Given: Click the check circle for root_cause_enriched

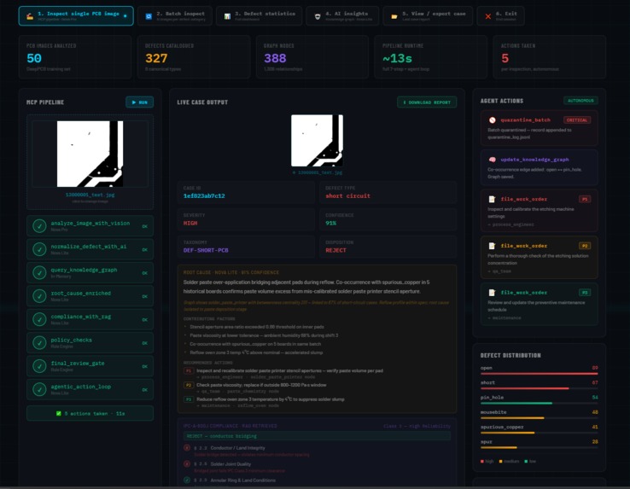Looking at the screenshot, I should (x=39, y=296).
